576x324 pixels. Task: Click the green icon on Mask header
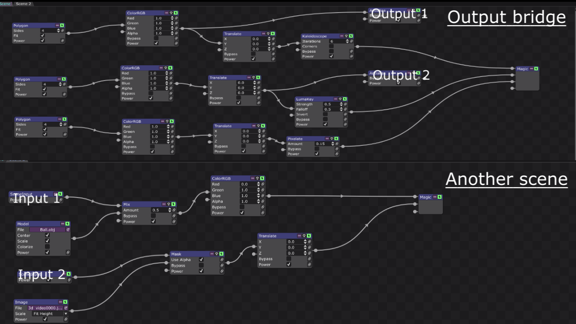221,254
